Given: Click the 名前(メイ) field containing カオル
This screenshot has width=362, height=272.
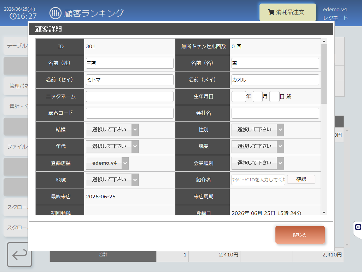Looking at the screenshot, I should (275, 80).
